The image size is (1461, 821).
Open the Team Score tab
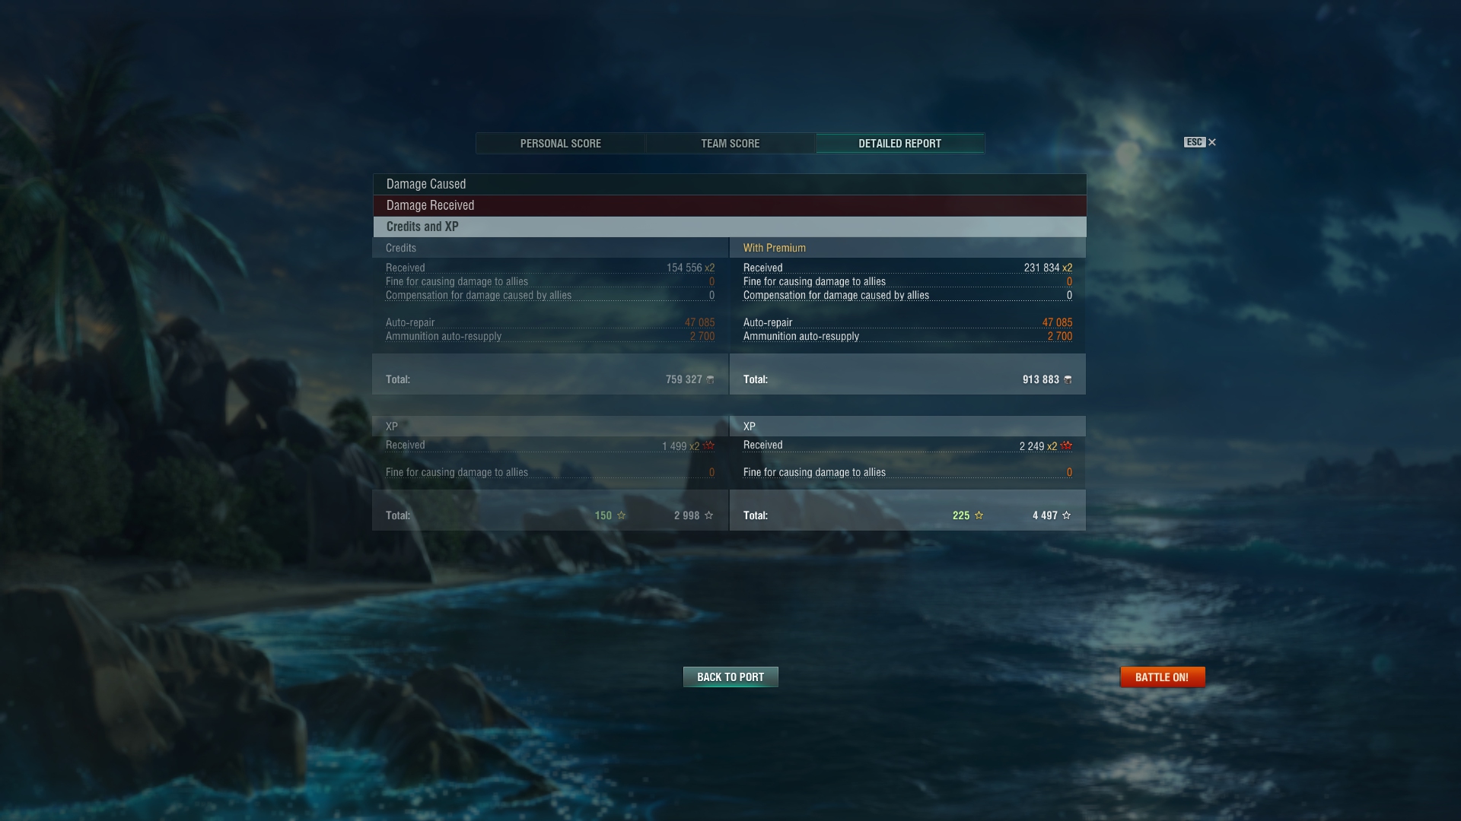(730, 144)
